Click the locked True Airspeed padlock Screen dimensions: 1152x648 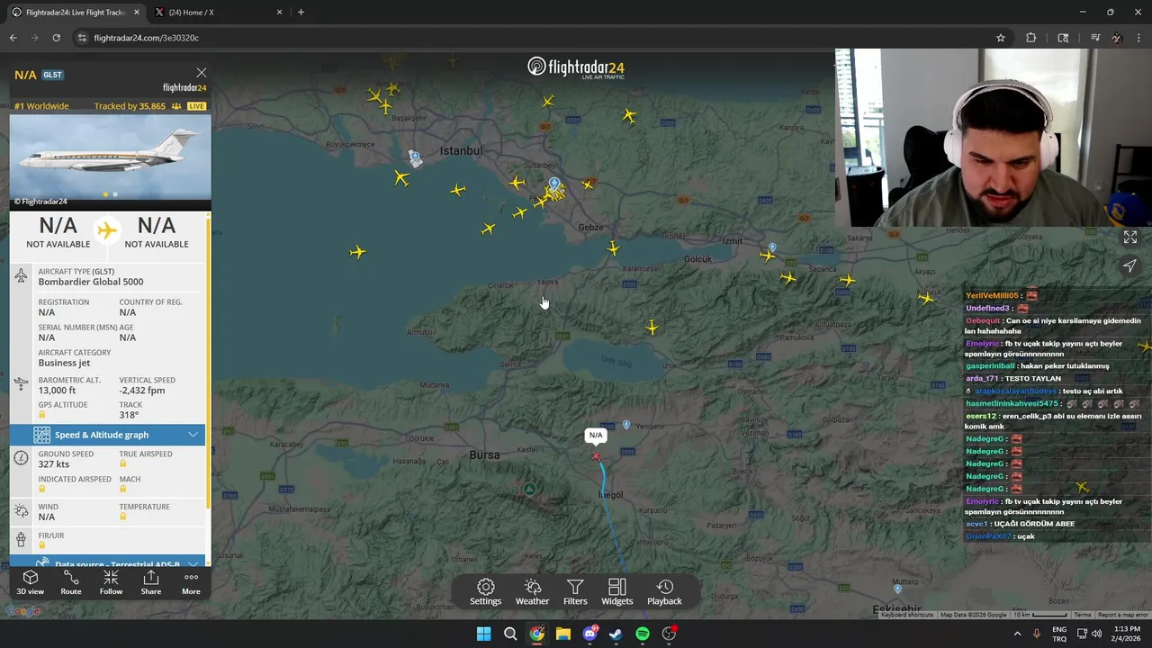click(123, 463)
